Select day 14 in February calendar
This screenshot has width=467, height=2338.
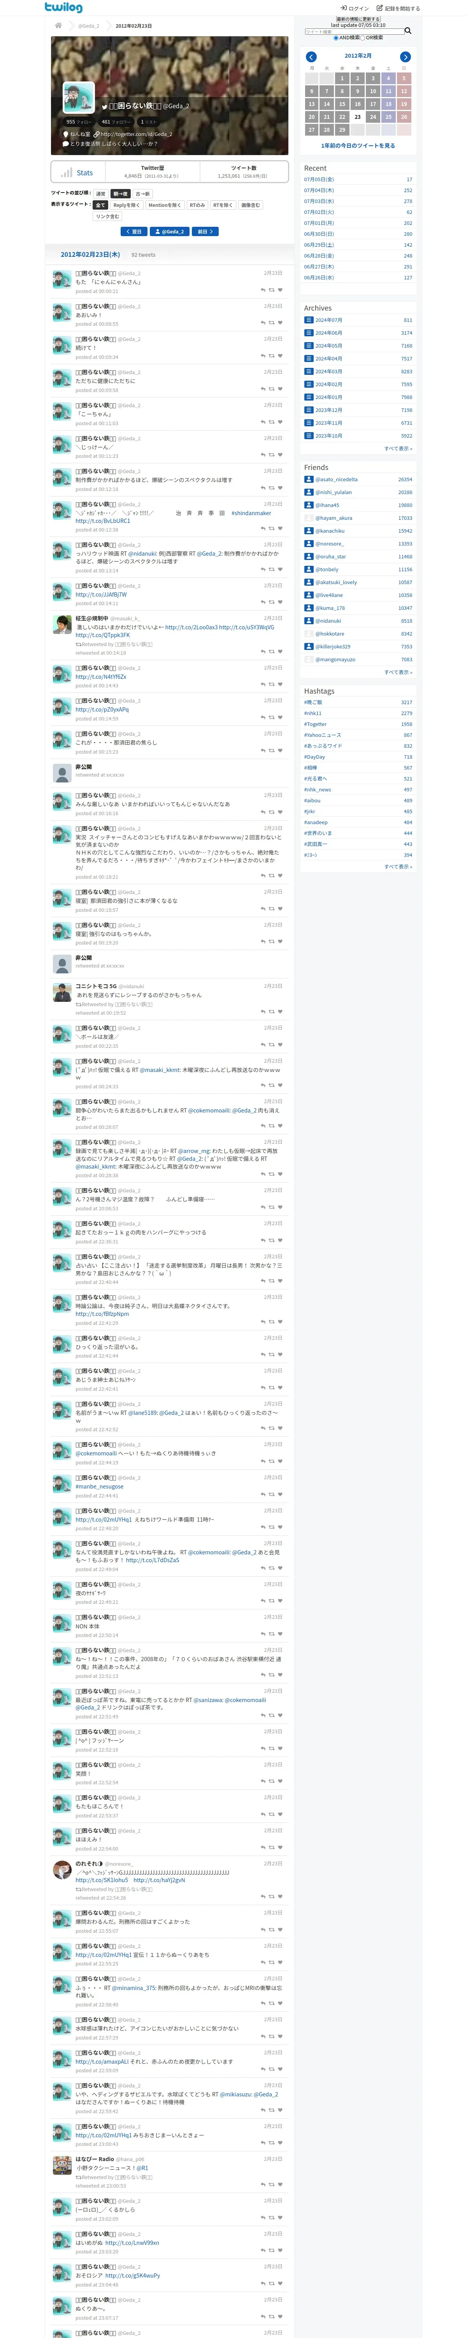pos(327,104)
